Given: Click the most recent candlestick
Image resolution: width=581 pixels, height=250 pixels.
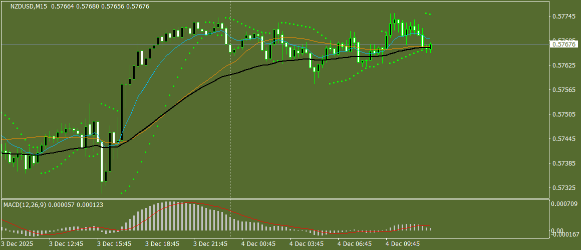Looking at the screenshot, I should (x=431, y=46).
